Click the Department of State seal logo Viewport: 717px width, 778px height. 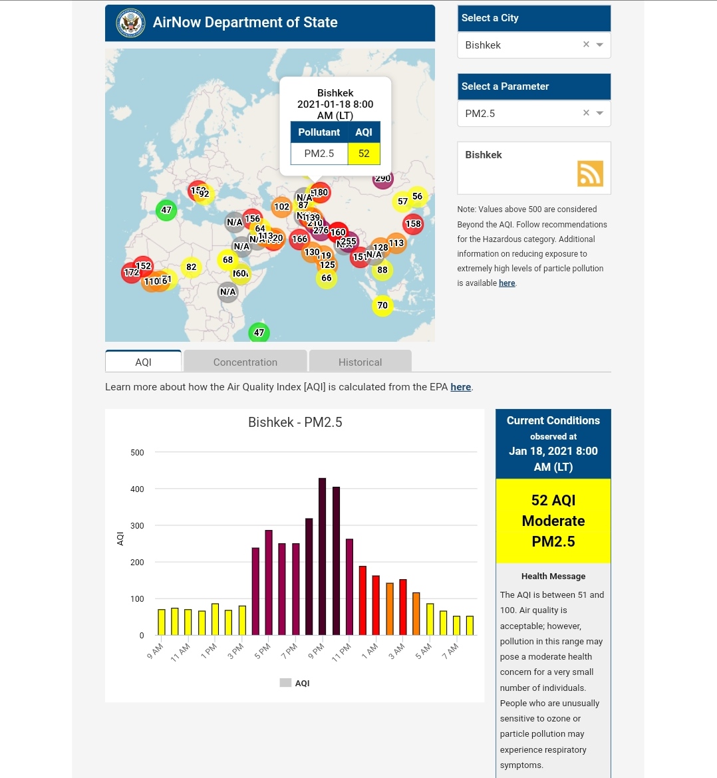(x=130, y=23)
